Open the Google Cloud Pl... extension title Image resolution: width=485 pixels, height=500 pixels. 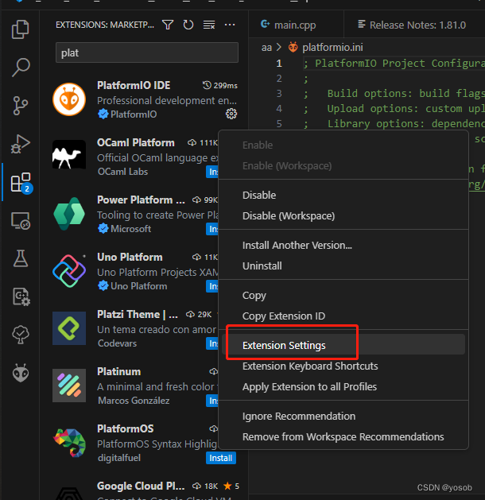tap(141, 486)
